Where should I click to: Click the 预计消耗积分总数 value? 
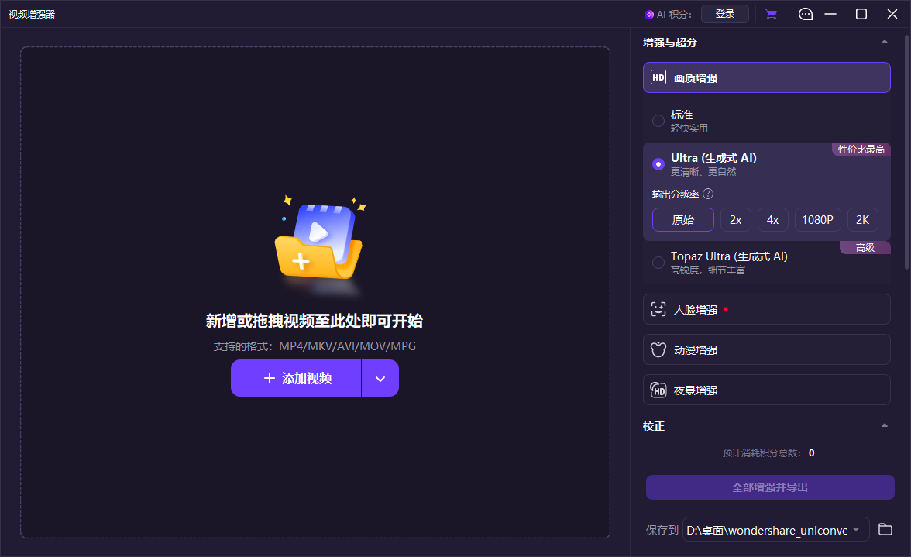(812, 452)
